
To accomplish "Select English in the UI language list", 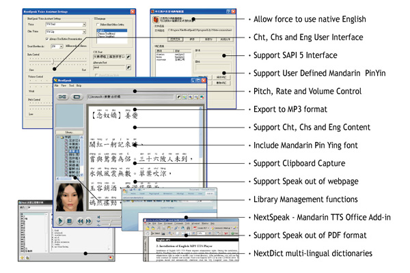I will (112, 31).
